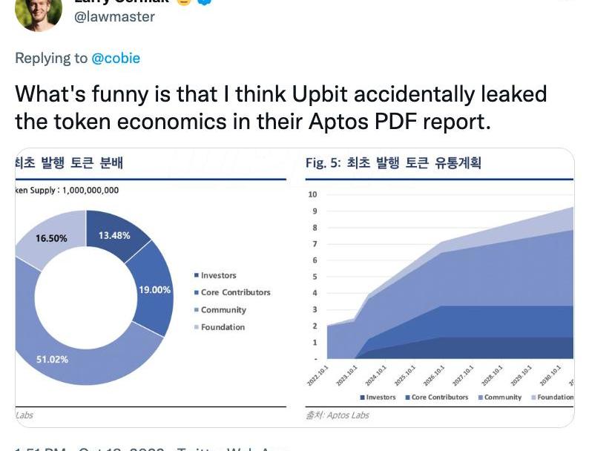Click Community legend icon under area chart
Screen dimensions: 589x451
coord(481,398)
